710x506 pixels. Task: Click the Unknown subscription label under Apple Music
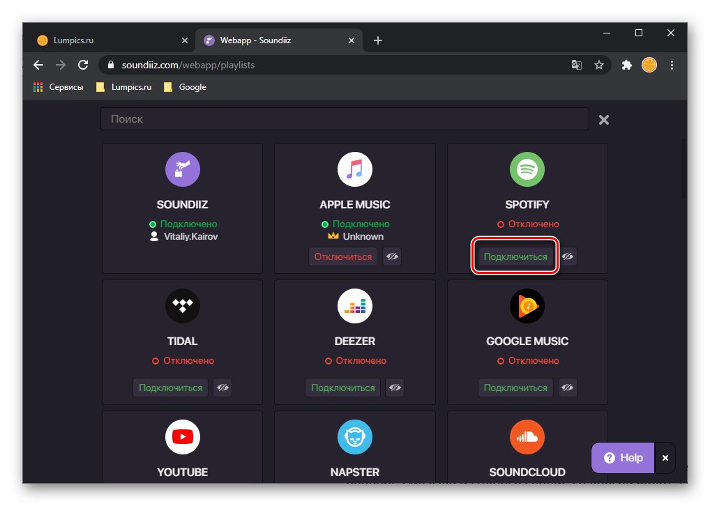click(363, 237)
